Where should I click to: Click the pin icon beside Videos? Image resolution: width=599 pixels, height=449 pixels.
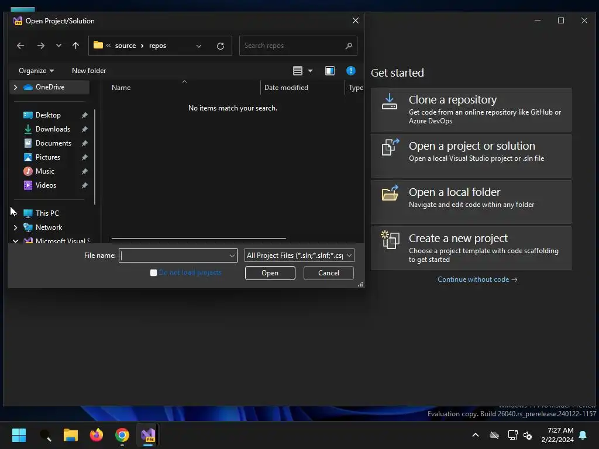(84, 185)
